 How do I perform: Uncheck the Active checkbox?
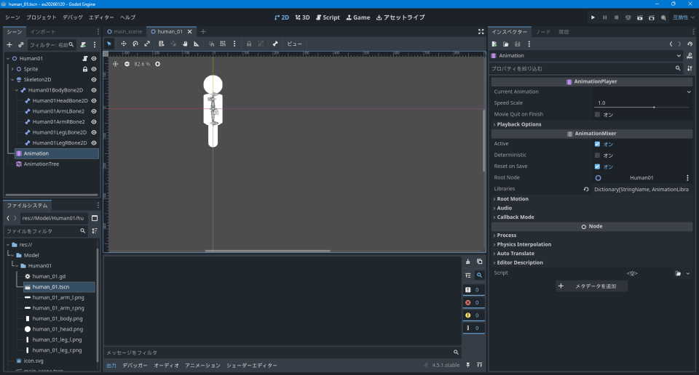(597, 144)
